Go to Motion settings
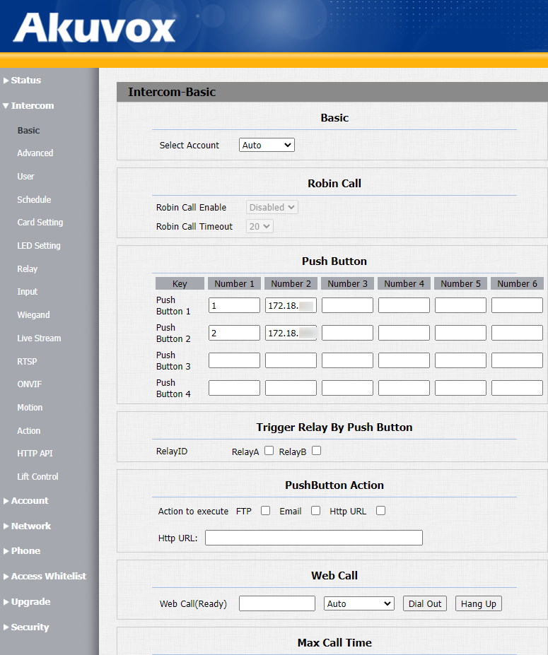The width and height of the screenshot is (548, 655). point(30,407)
